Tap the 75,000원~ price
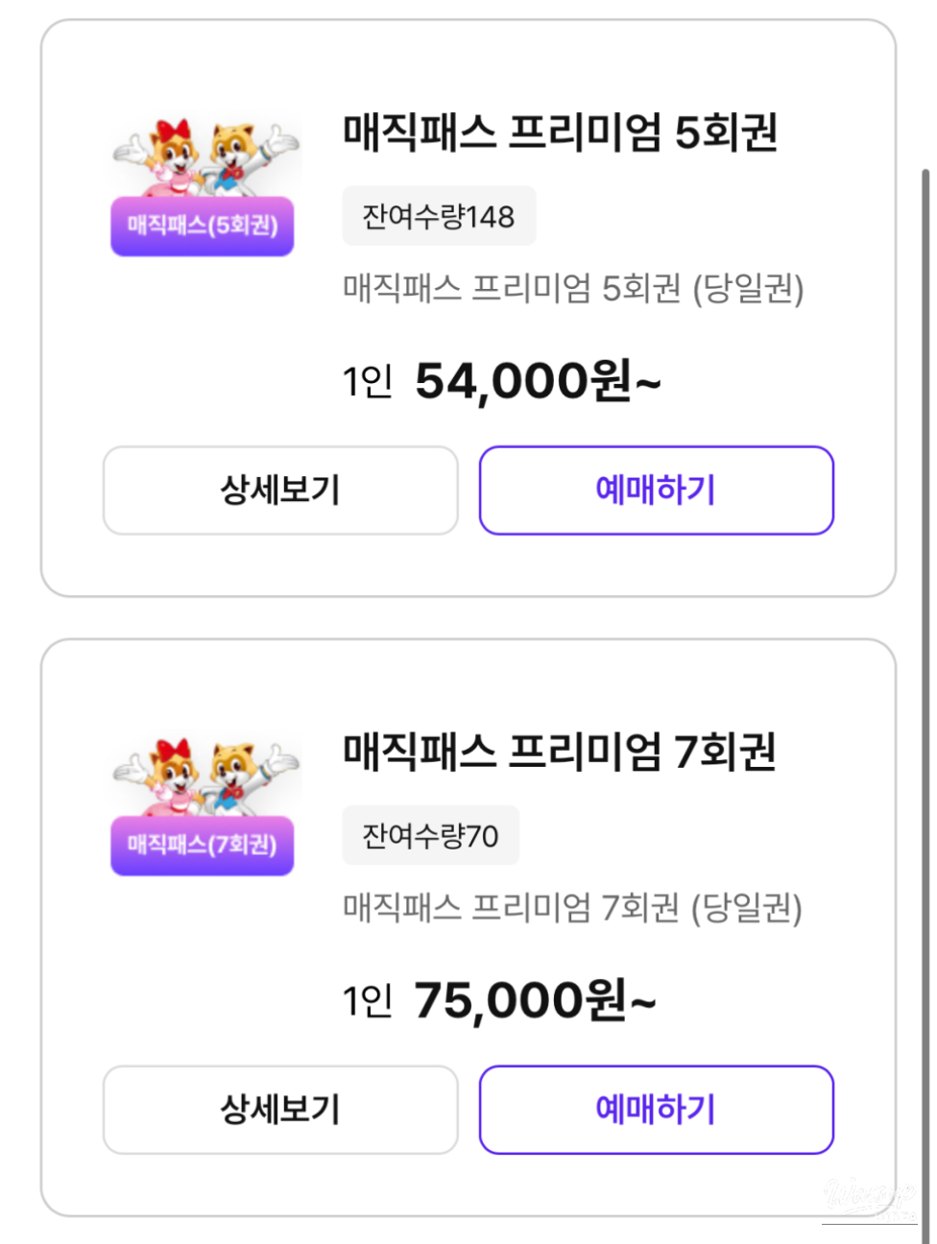 coord(535,1001)
